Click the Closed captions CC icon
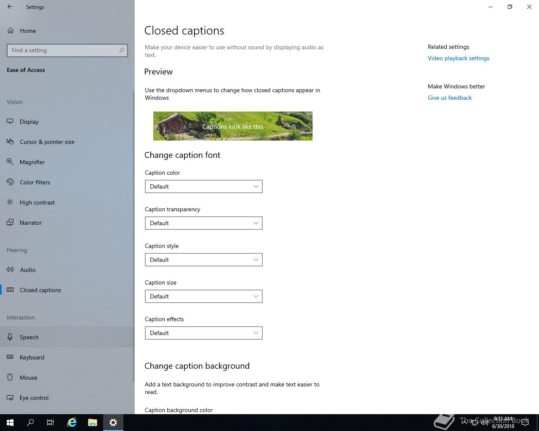Screen dimensions: 539x431 10,290
